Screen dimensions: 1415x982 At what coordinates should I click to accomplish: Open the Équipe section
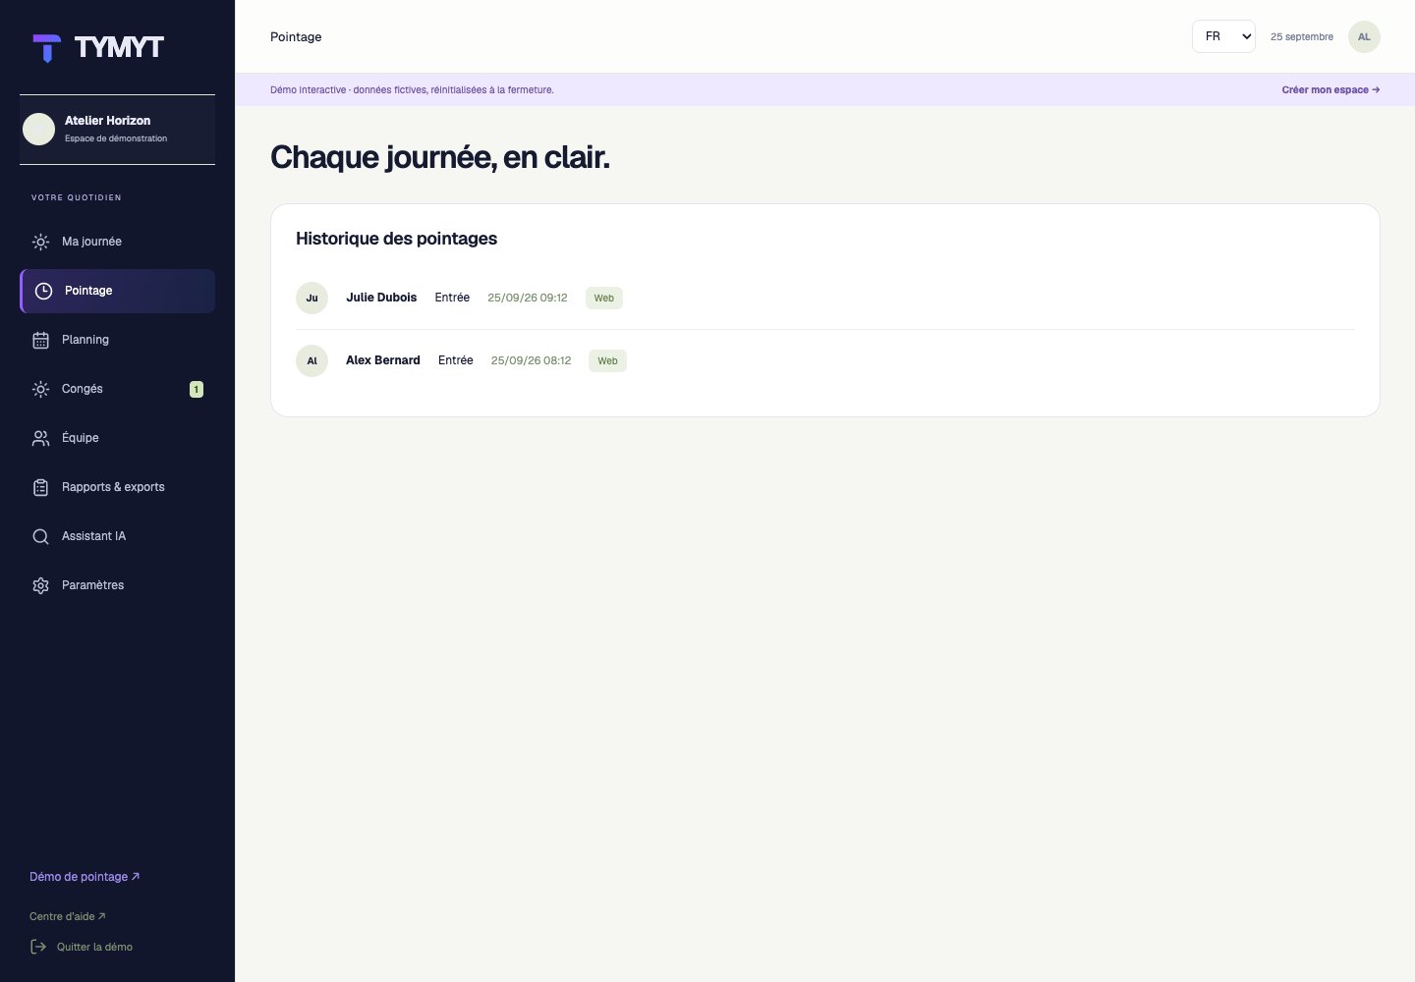(117, 438)
